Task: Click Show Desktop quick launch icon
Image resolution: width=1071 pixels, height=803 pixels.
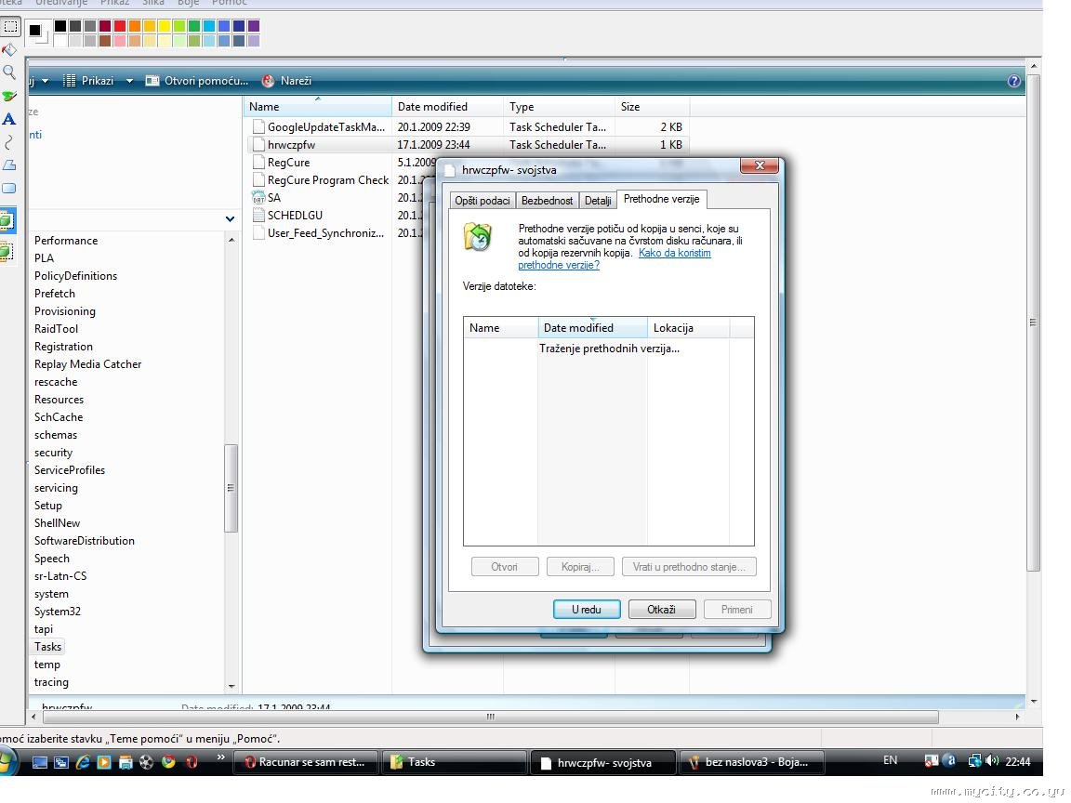Action: point(40,762)
